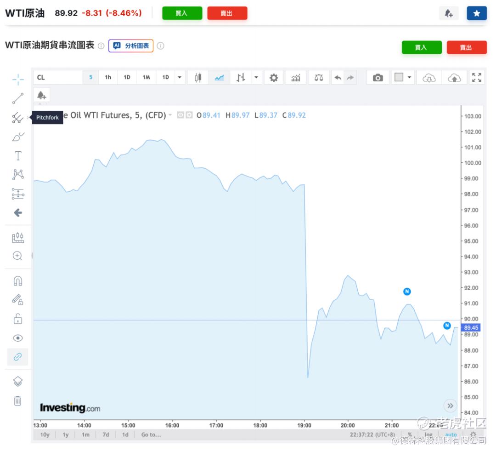Click info icon next to AI button
This screenshot has height=452, width=496.
[x=160, y=46]
